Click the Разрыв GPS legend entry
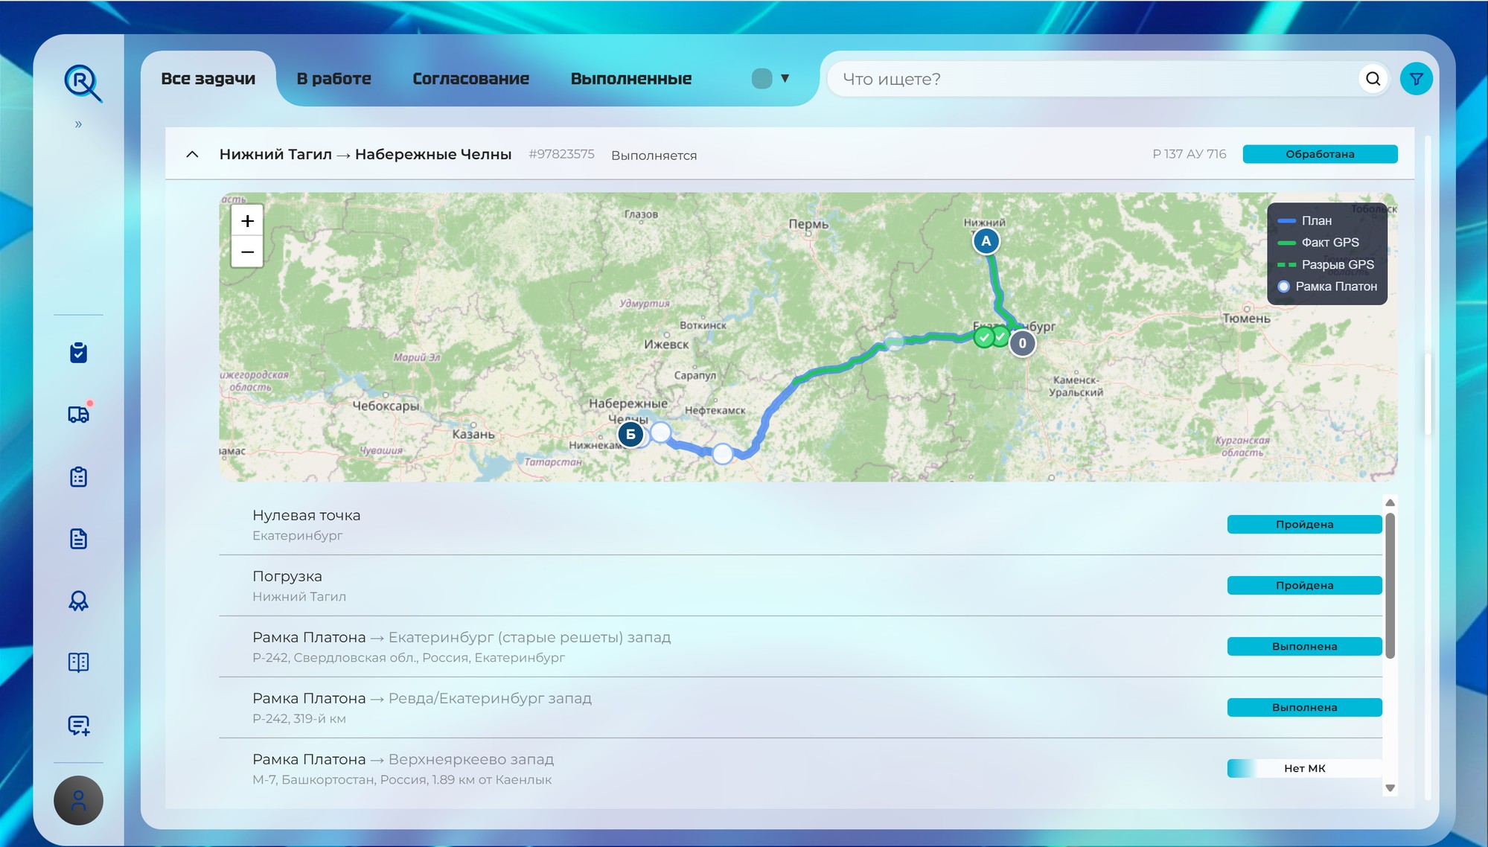 click(1326, 264)
